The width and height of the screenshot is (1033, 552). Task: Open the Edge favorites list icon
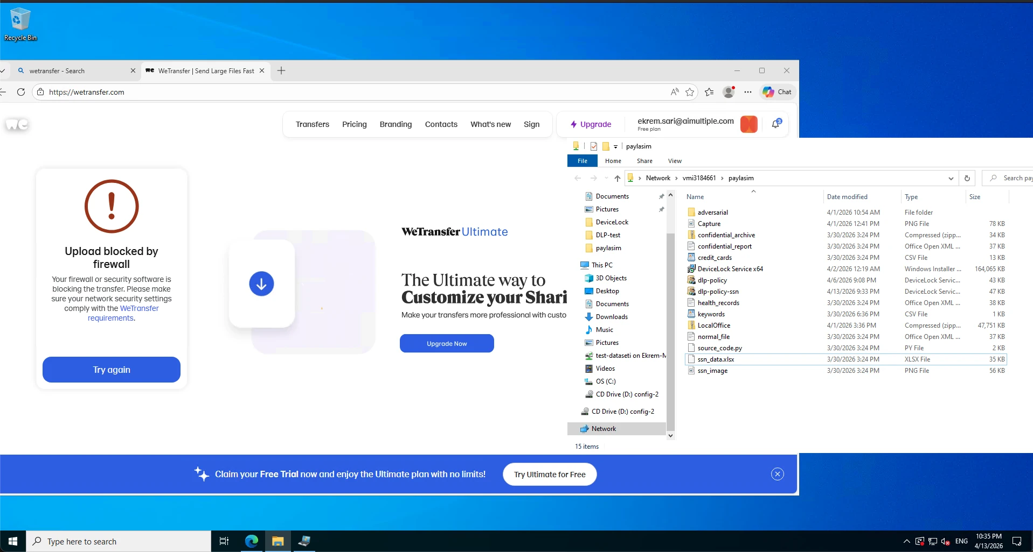point(709,92)
